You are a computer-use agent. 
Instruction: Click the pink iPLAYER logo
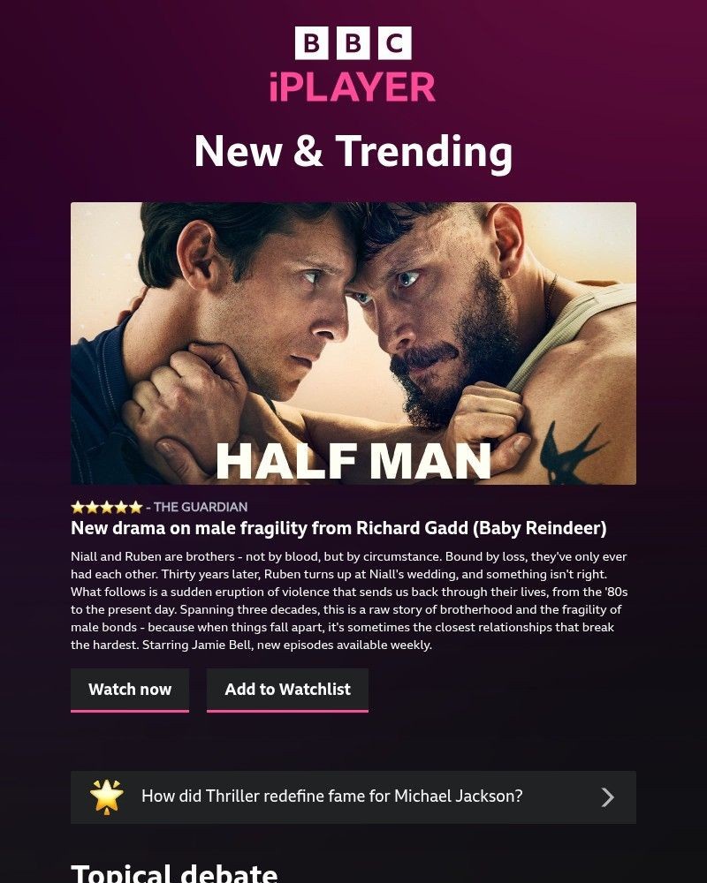coord(353,87)
